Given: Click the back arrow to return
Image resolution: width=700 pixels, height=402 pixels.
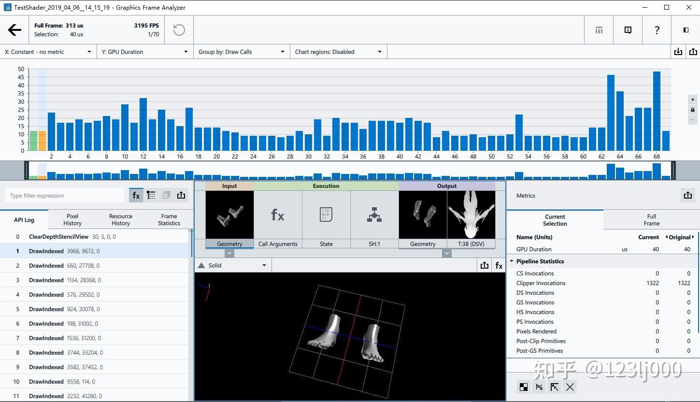Looking at the screenshot, I should coord(14,30).
